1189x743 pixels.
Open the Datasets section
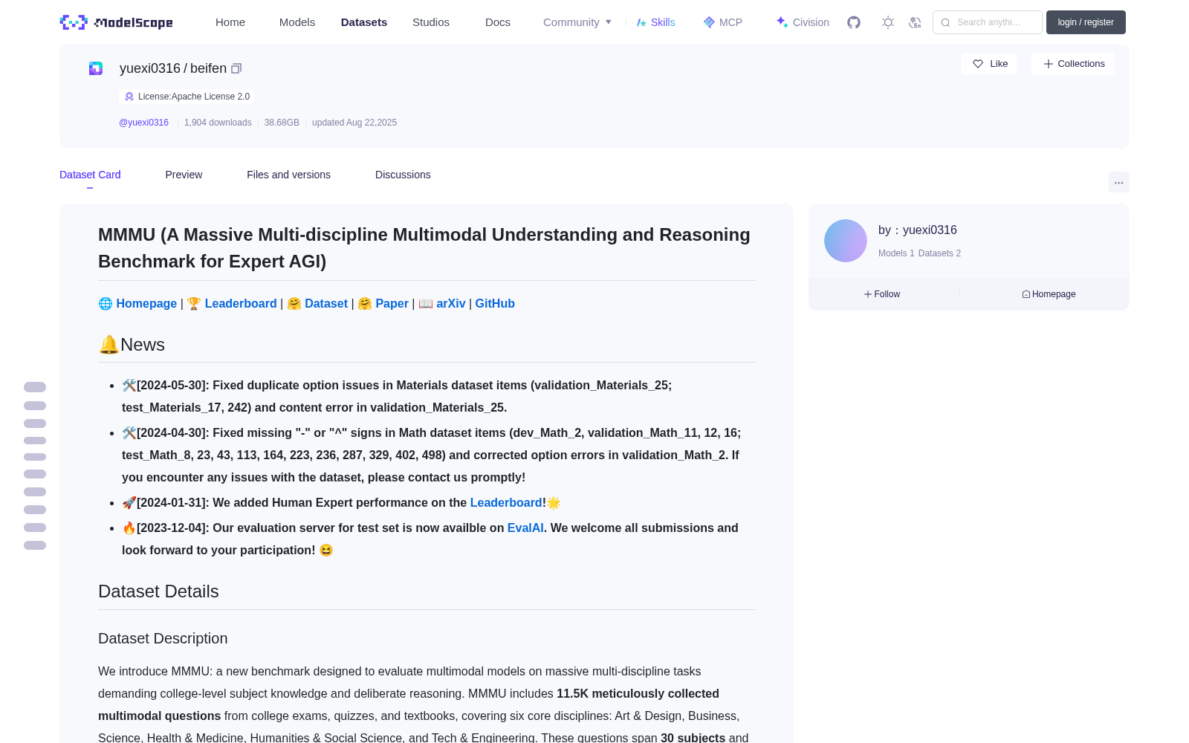364,22
